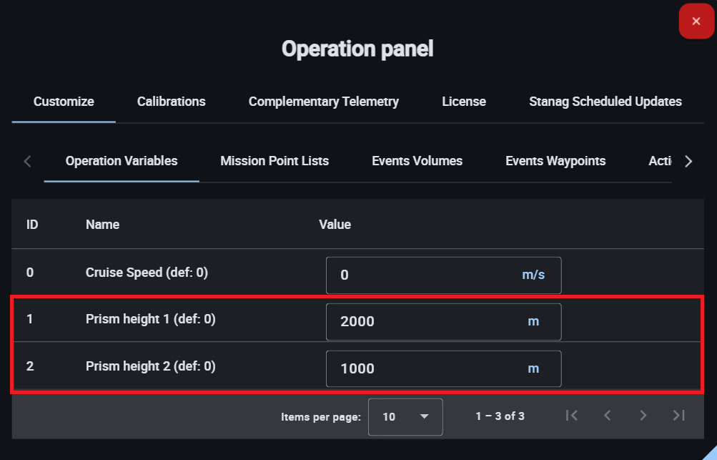
Task: Select the License tab
Action: (x=463, y=102)
